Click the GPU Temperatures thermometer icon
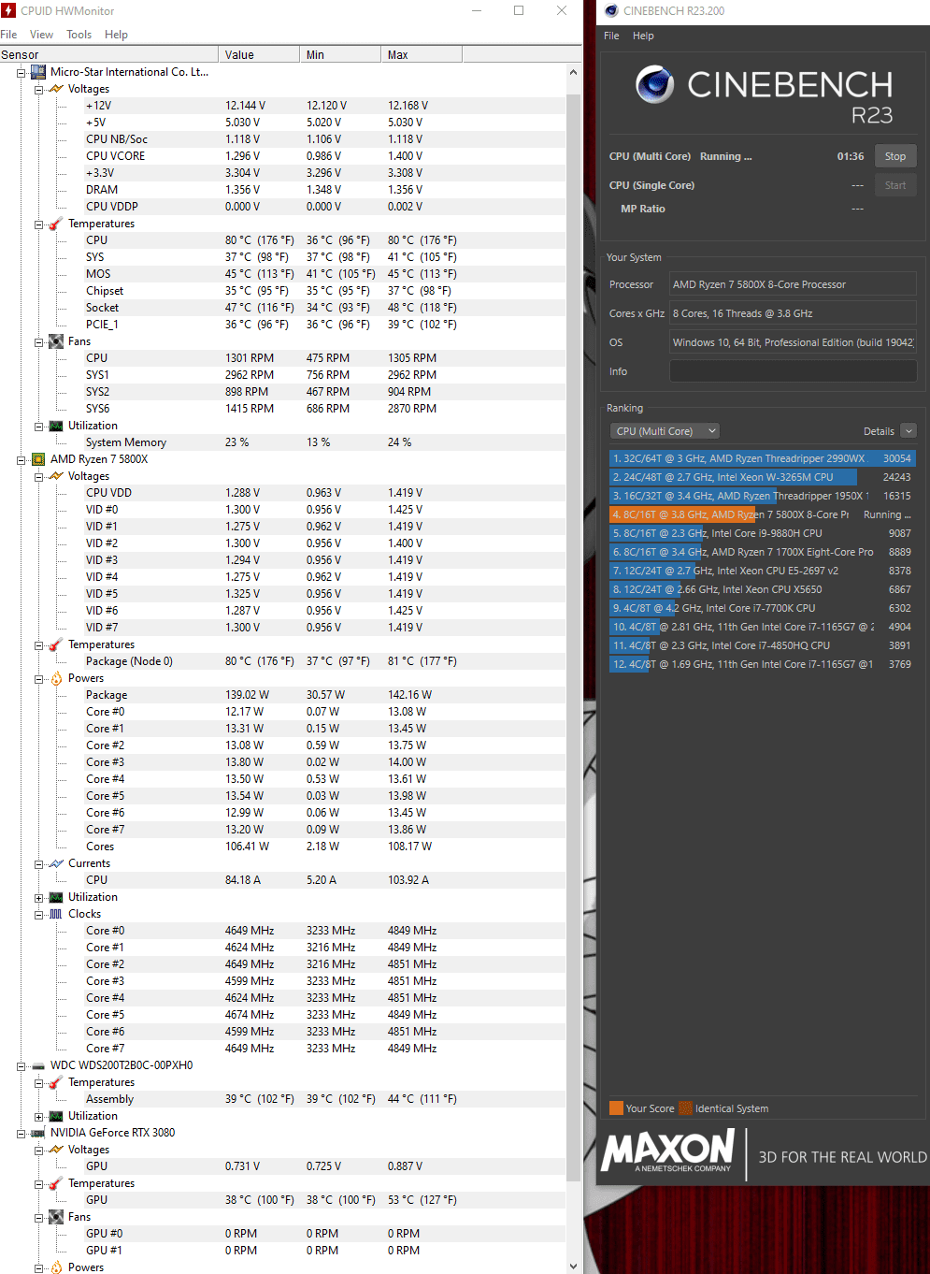 [56, 1183]
